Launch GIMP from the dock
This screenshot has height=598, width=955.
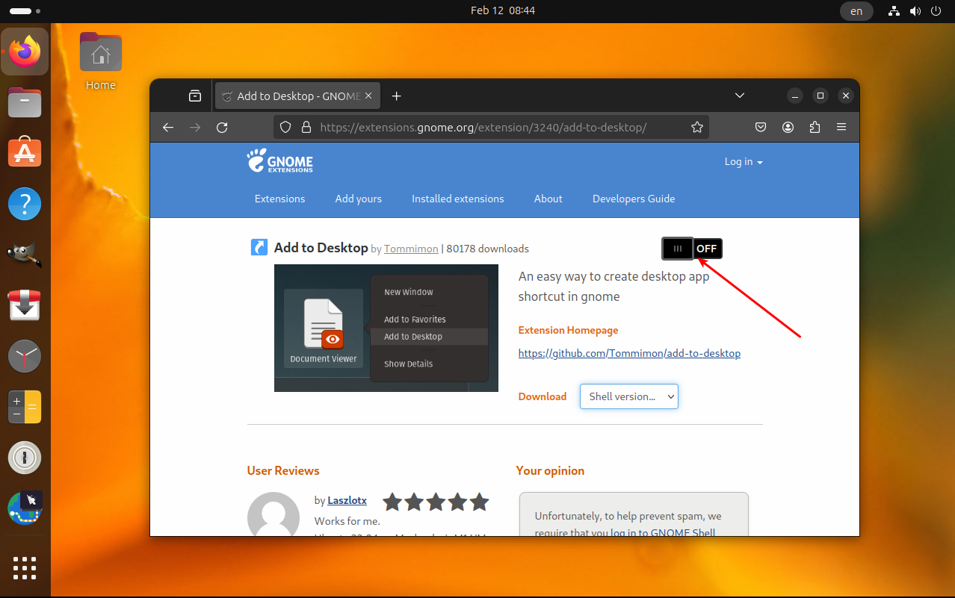pos(25,254)
